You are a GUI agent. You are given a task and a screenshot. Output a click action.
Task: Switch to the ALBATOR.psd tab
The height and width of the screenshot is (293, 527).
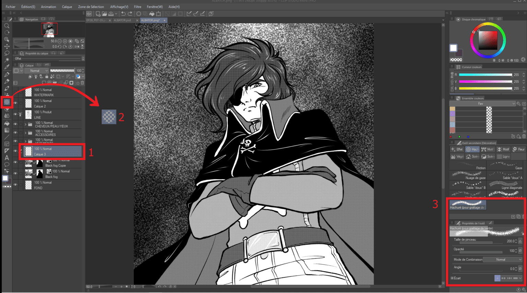(122, 20)
